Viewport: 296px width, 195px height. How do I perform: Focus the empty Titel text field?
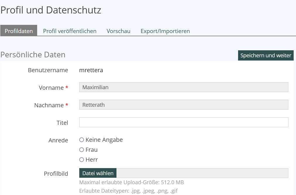pyautogui.click(x=183, y=122)
